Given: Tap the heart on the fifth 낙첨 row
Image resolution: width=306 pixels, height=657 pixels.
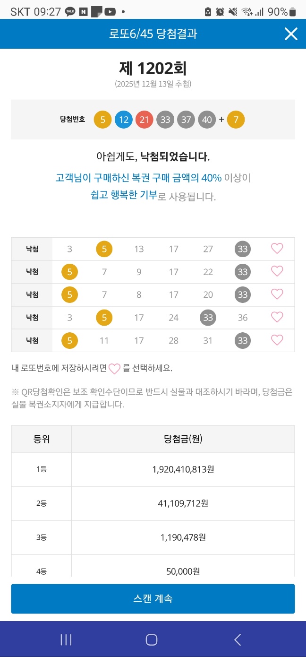Looking at the screenshot, I should [277, 340].
